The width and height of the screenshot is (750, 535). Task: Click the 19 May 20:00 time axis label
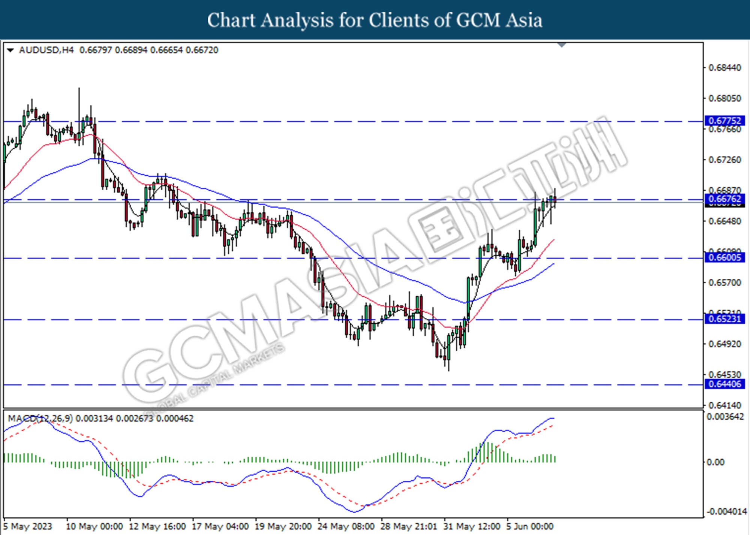pos(283,527)
